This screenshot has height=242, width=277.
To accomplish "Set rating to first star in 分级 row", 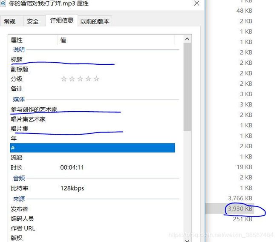I will 64,79.
